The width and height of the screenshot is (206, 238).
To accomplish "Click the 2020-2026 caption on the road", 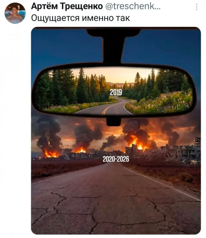I will pos(116,159).
